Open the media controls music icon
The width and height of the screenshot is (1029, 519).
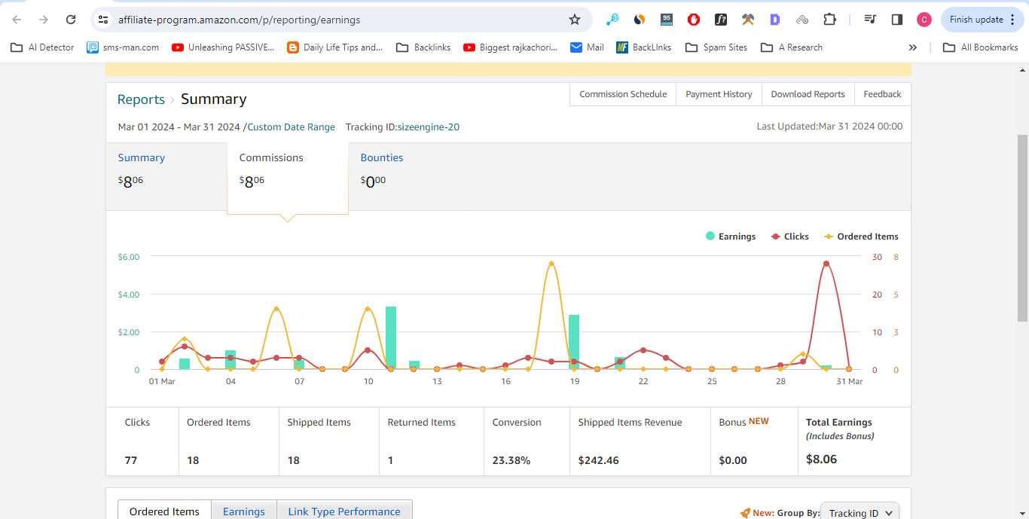pyautogui.click(x=870, y=20)
